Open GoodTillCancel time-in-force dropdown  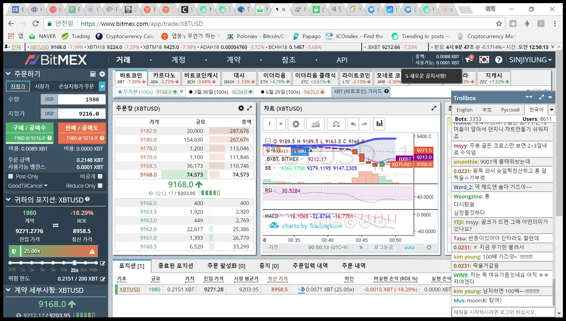28,186
